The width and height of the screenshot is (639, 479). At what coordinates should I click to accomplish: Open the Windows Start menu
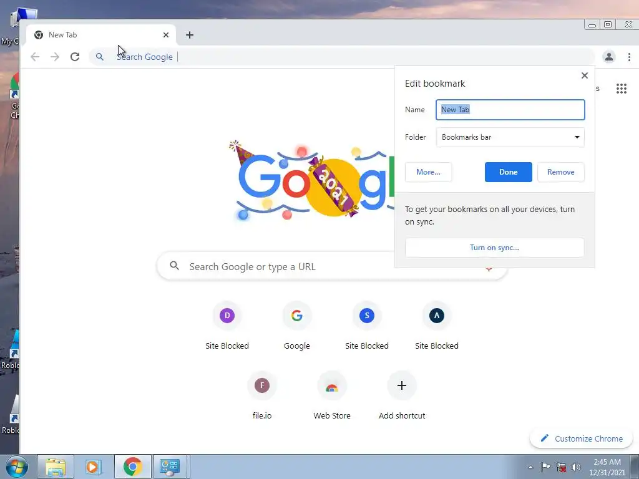click(17, 467)
